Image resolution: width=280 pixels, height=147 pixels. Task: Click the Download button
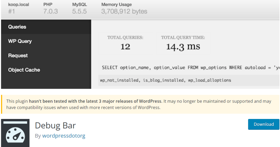(264, 124)
